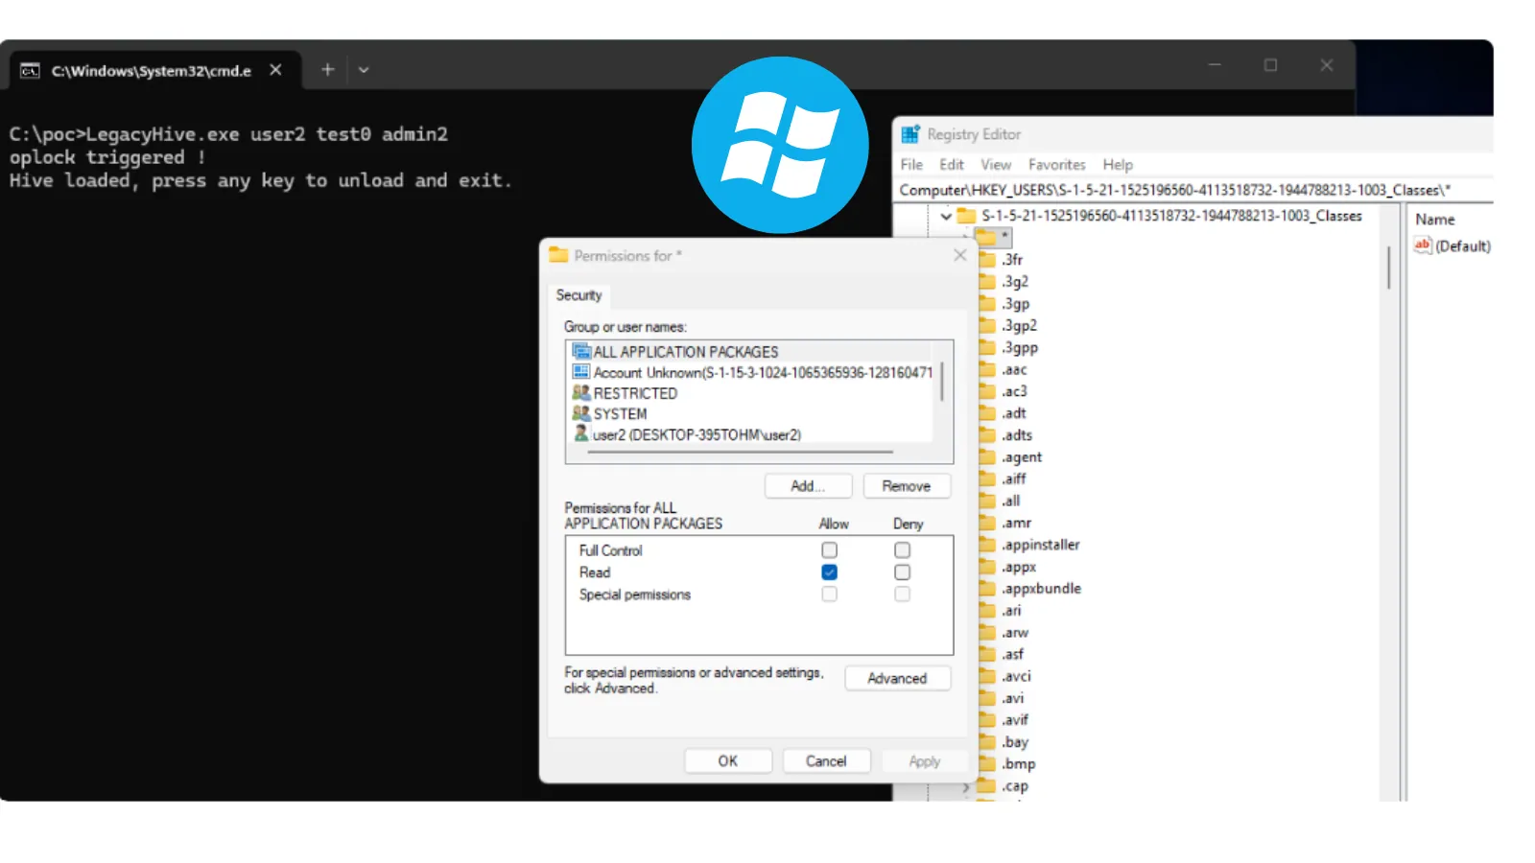
Task: Click the group list horizontal scrollbar
Action: pos(740,452)
